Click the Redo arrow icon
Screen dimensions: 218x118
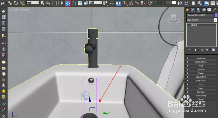3,3
